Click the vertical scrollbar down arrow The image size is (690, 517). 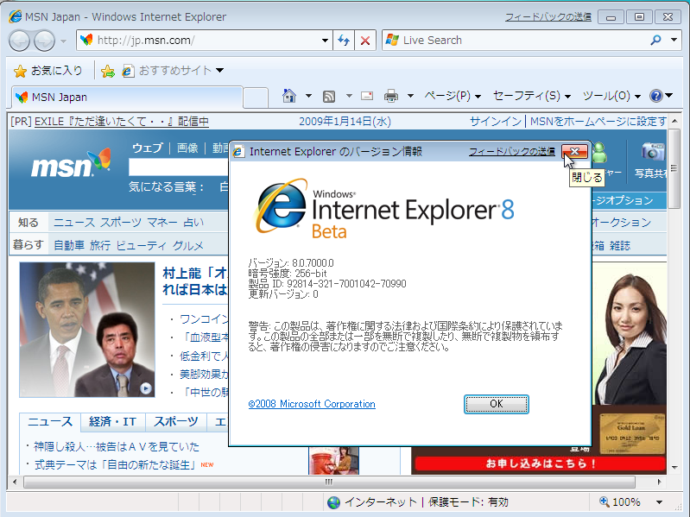(674, 467)
